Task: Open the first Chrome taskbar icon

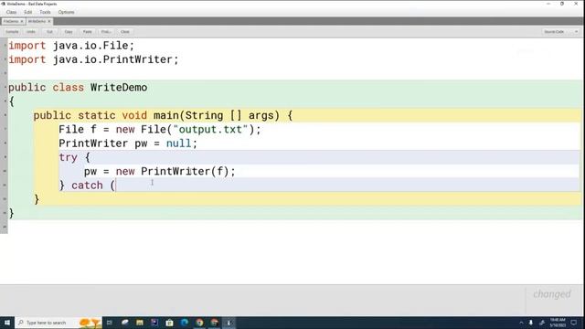Action: tap(199, 323)
